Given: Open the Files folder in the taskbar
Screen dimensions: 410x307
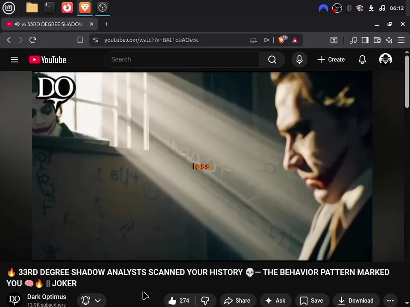Looking at the screenshot, I should (32, 8).
